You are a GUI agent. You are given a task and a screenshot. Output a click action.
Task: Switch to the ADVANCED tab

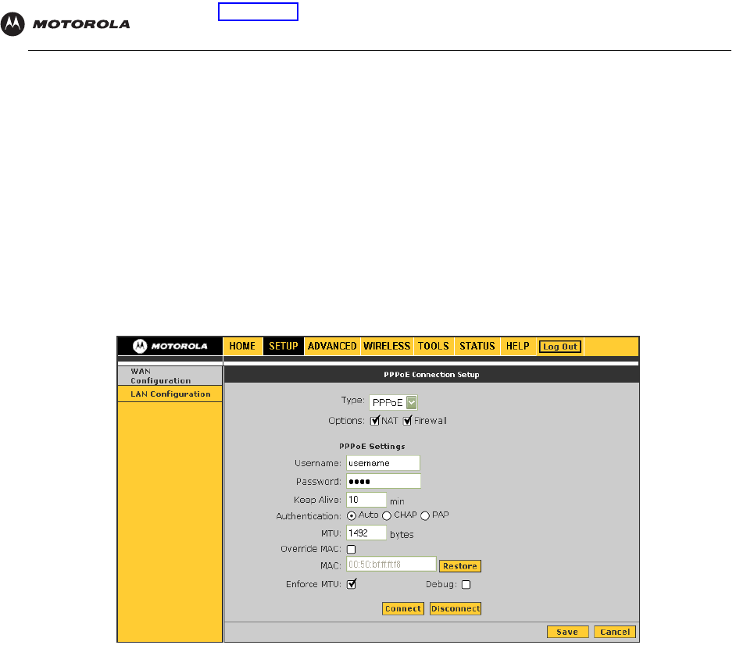click(332, 346)
